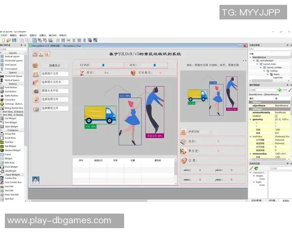
Task: Select Tab Widget in the Widget Box
Action: click(10, 146)
